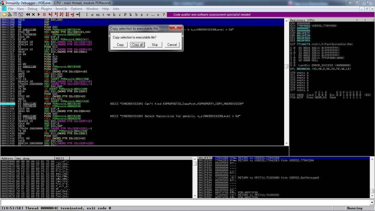Click the Trace into toolbar icon
This screenshot has width=375, height=211.
tap(61, 14)
